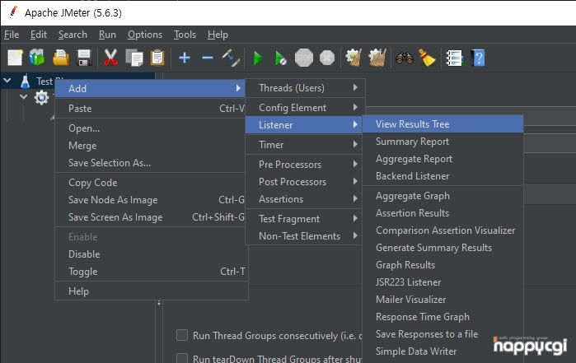Open the Search menu

pyautogui.click(x=73, y=35)
